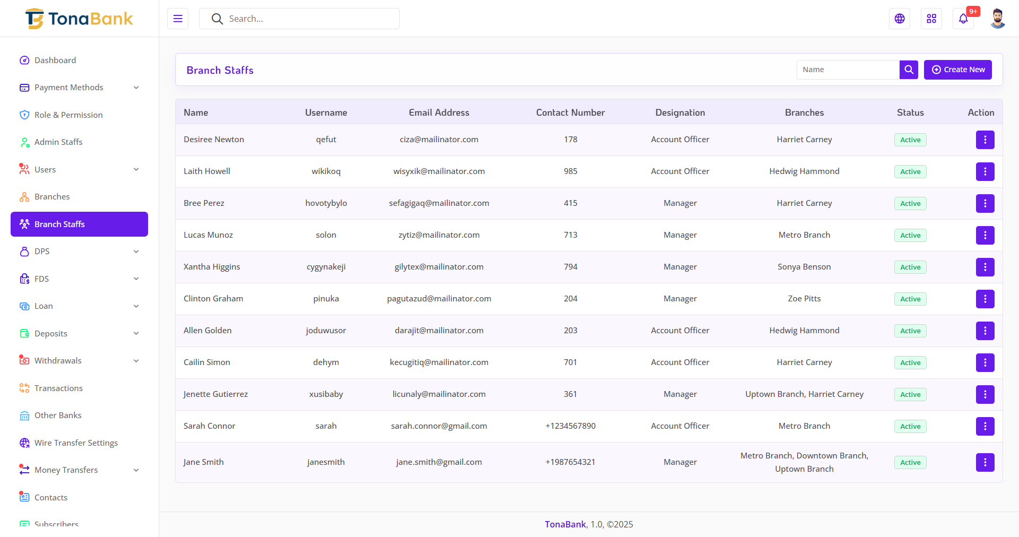Click the purple name search icon button
The image size is (1019, 537).
909,70
